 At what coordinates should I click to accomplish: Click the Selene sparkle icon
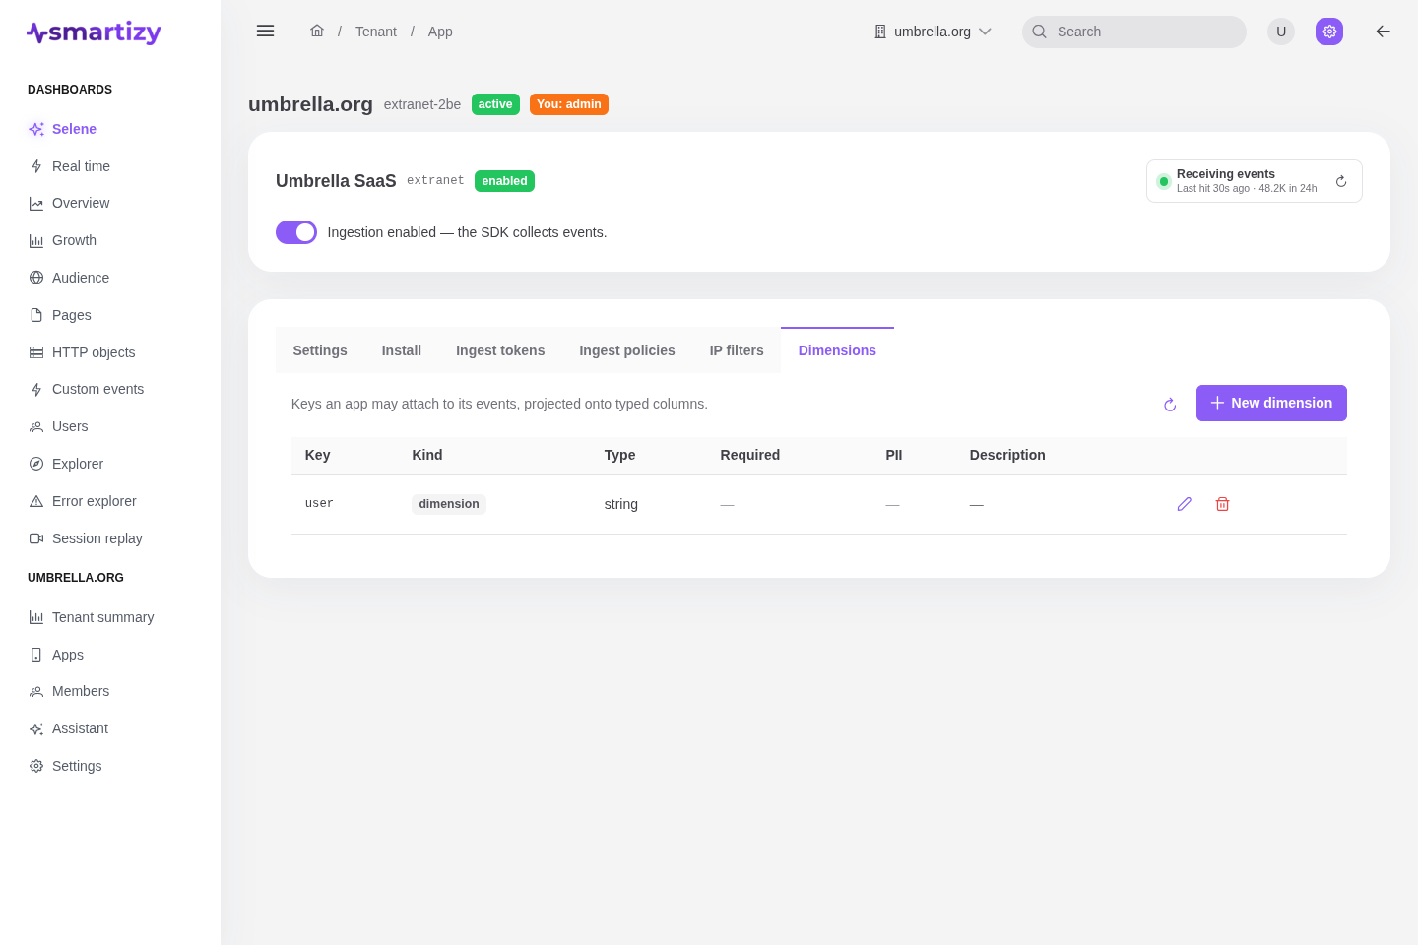coord(36,129)
